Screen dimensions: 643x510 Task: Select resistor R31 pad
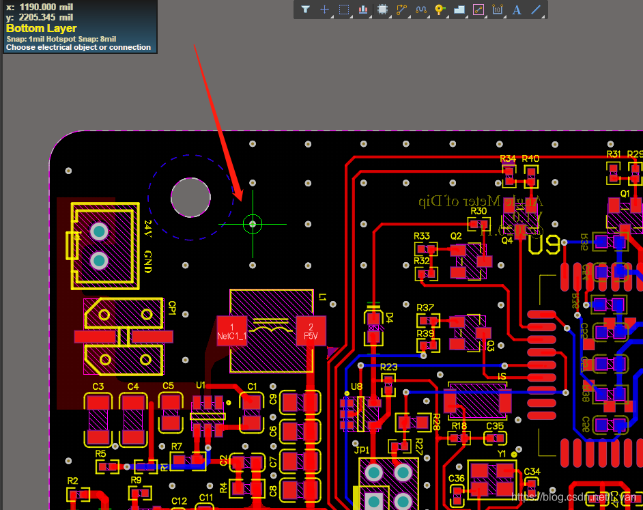(x=614, y=173)
